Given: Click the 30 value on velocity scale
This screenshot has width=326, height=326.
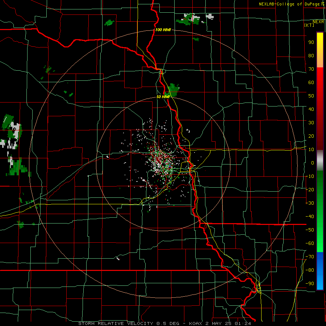Looking at the screenshot, I should pyautogui.click(x=311, y=123).
